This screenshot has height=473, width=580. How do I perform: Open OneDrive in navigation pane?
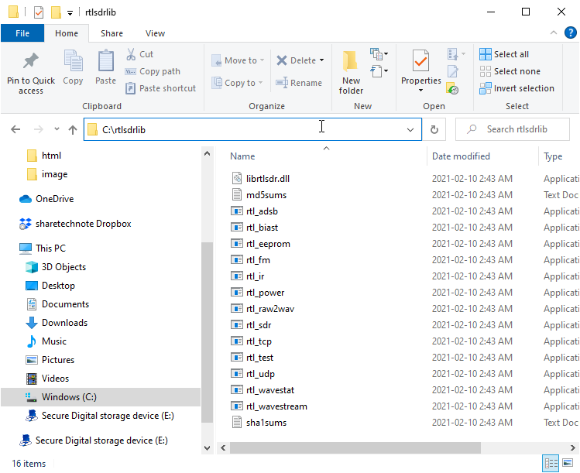(46, 199)
